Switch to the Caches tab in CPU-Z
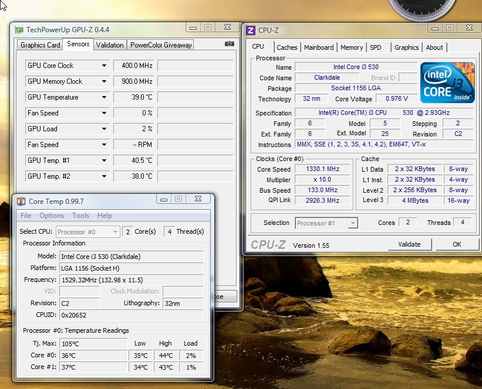 point(287,47)
